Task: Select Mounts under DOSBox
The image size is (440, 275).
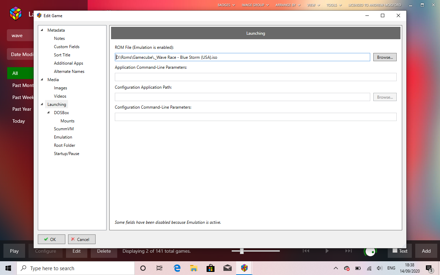Action: point(67,121)
